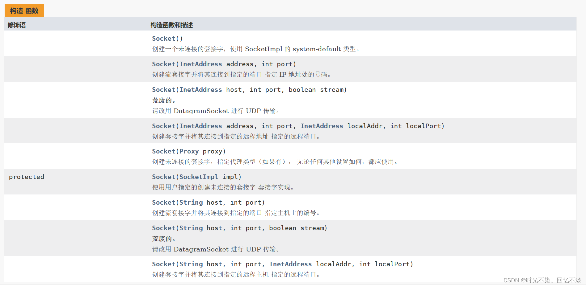Viewport: 586px width, 286px height.
Task: Open deprecated Socket(InetAddress host, boolean stream) link
Action: (x=164, y=90)
